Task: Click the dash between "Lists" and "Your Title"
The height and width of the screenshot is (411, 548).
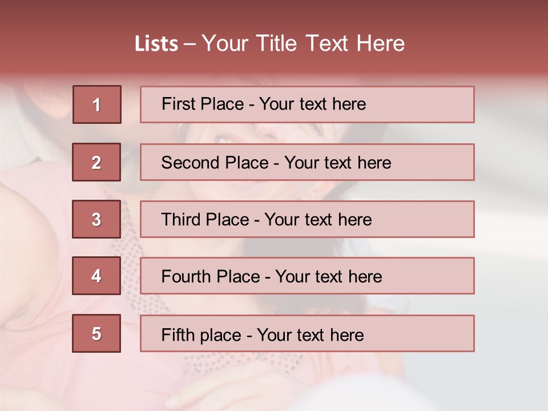Action: coord(190,44)
